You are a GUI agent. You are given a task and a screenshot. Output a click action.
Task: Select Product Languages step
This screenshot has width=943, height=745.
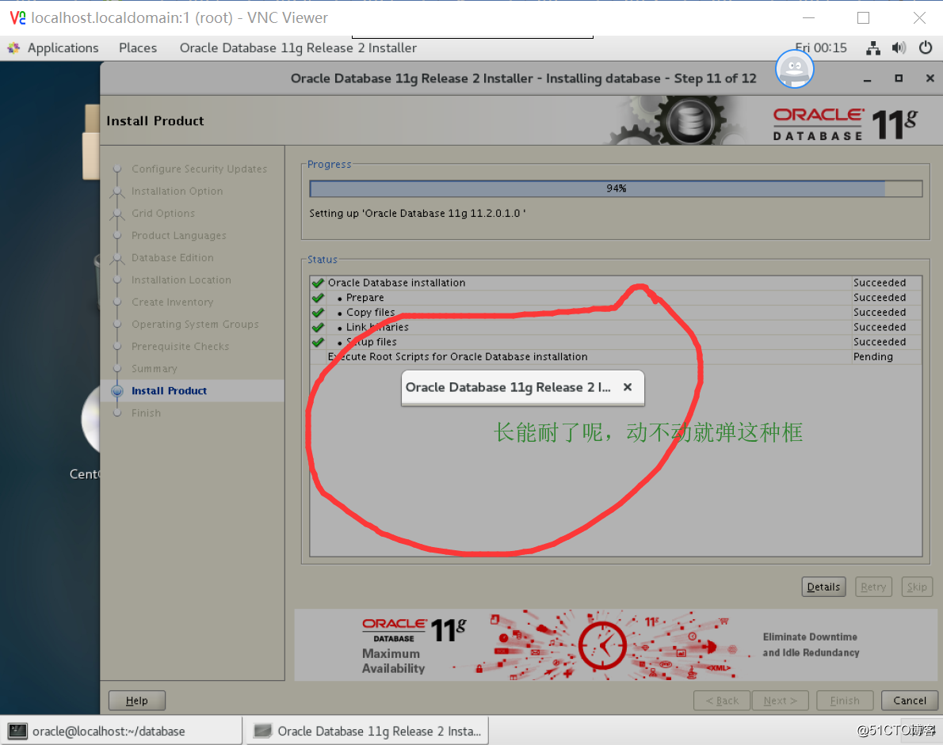pyautogui.click(x=178, y=235)
